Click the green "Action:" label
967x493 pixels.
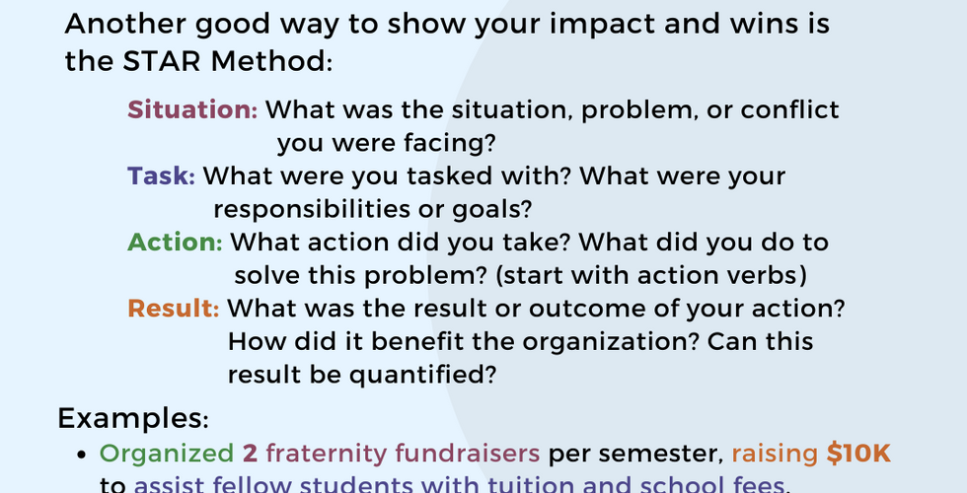click(x=176, y=242)
